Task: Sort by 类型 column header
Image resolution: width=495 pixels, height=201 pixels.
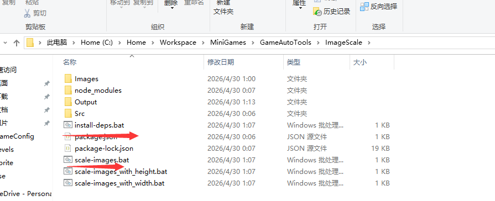Action: click(294, 62)
